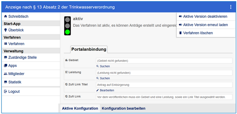Open the three-dot options menu
This screenshot has height=114, width=237.
coord(231,7)
